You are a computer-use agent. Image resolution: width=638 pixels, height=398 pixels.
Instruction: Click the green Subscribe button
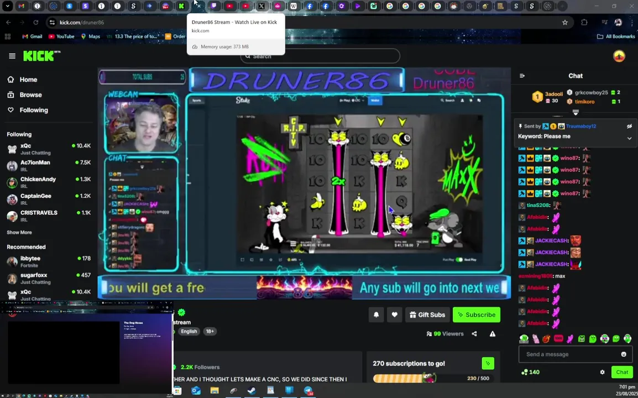477,315
